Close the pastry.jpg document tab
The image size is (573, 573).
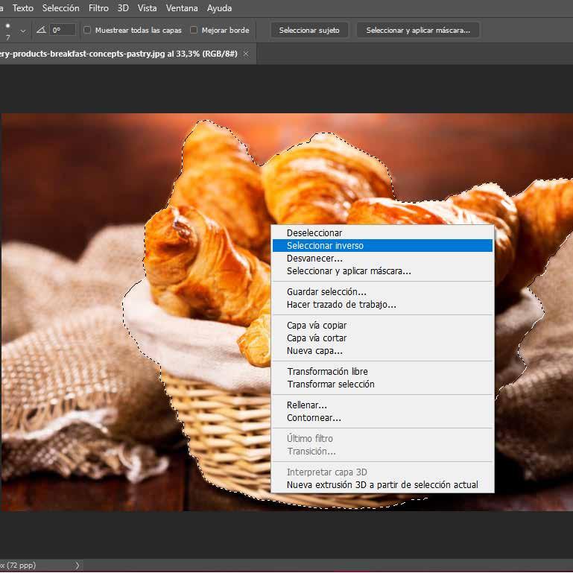click(x=247, y=54)
